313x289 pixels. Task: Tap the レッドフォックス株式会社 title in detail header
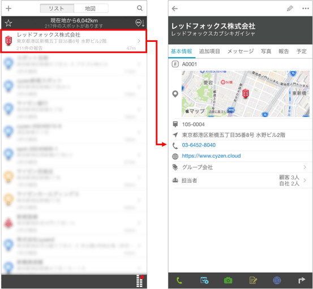213,26
